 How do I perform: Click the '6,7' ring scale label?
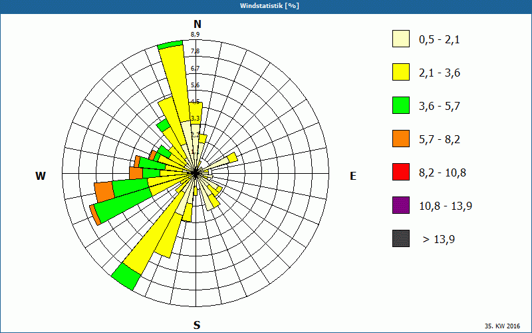(x=195, y=69)
